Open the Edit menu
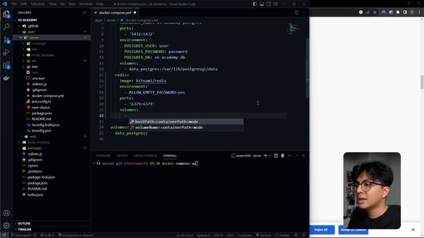The width and height of the screenshot is (424, 238). 24,4
